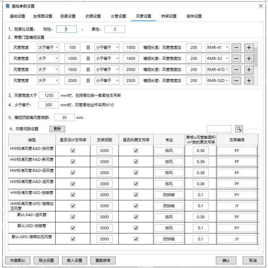Toggle 是否设计支吊架 for HW标准风管:EAD-排风管
This screenshot has width=268, height=268.
coord(73,151)
